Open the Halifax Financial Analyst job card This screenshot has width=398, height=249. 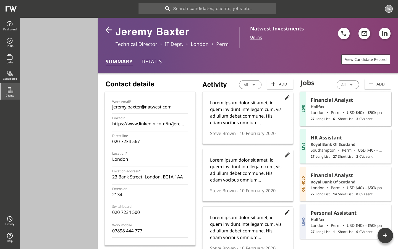point(346,109)
